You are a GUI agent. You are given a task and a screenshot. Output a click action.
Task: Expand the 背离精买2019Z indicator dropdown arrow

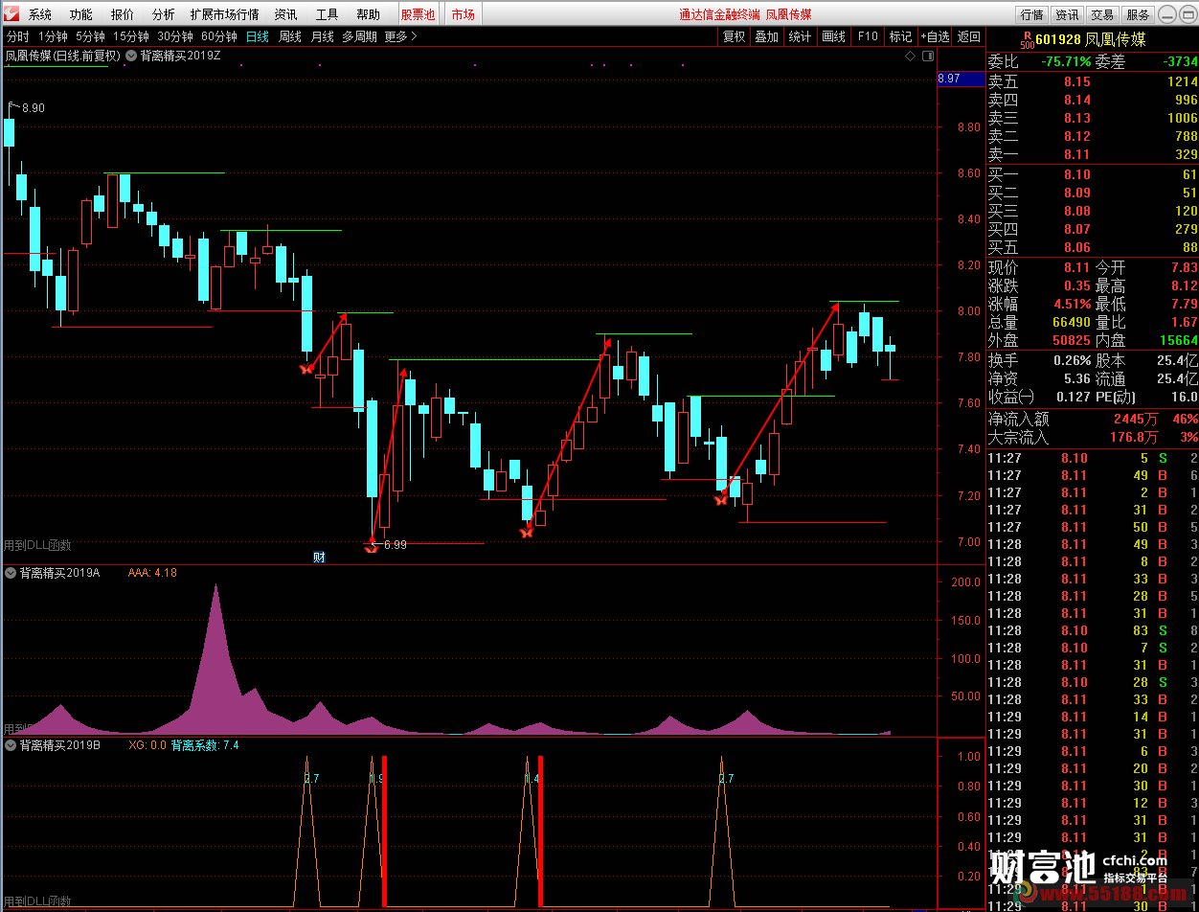pos(131,56)
